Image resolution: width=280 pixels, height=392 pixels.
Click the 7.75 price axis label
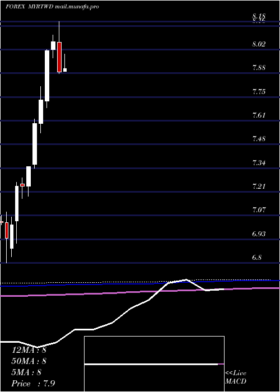pyautogui.click(x=259, y=92)
